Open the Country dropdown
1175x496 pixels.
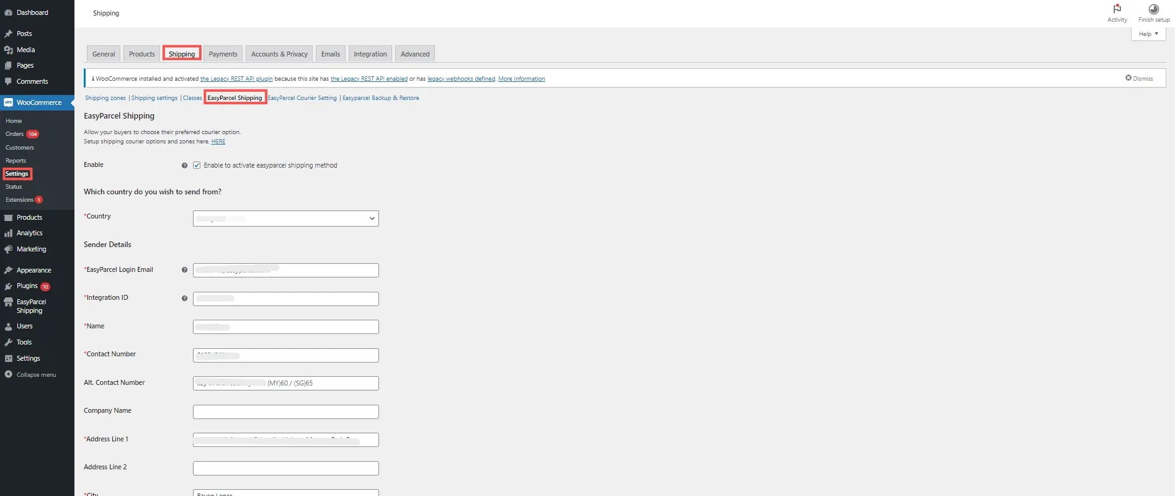pos(286,219)
